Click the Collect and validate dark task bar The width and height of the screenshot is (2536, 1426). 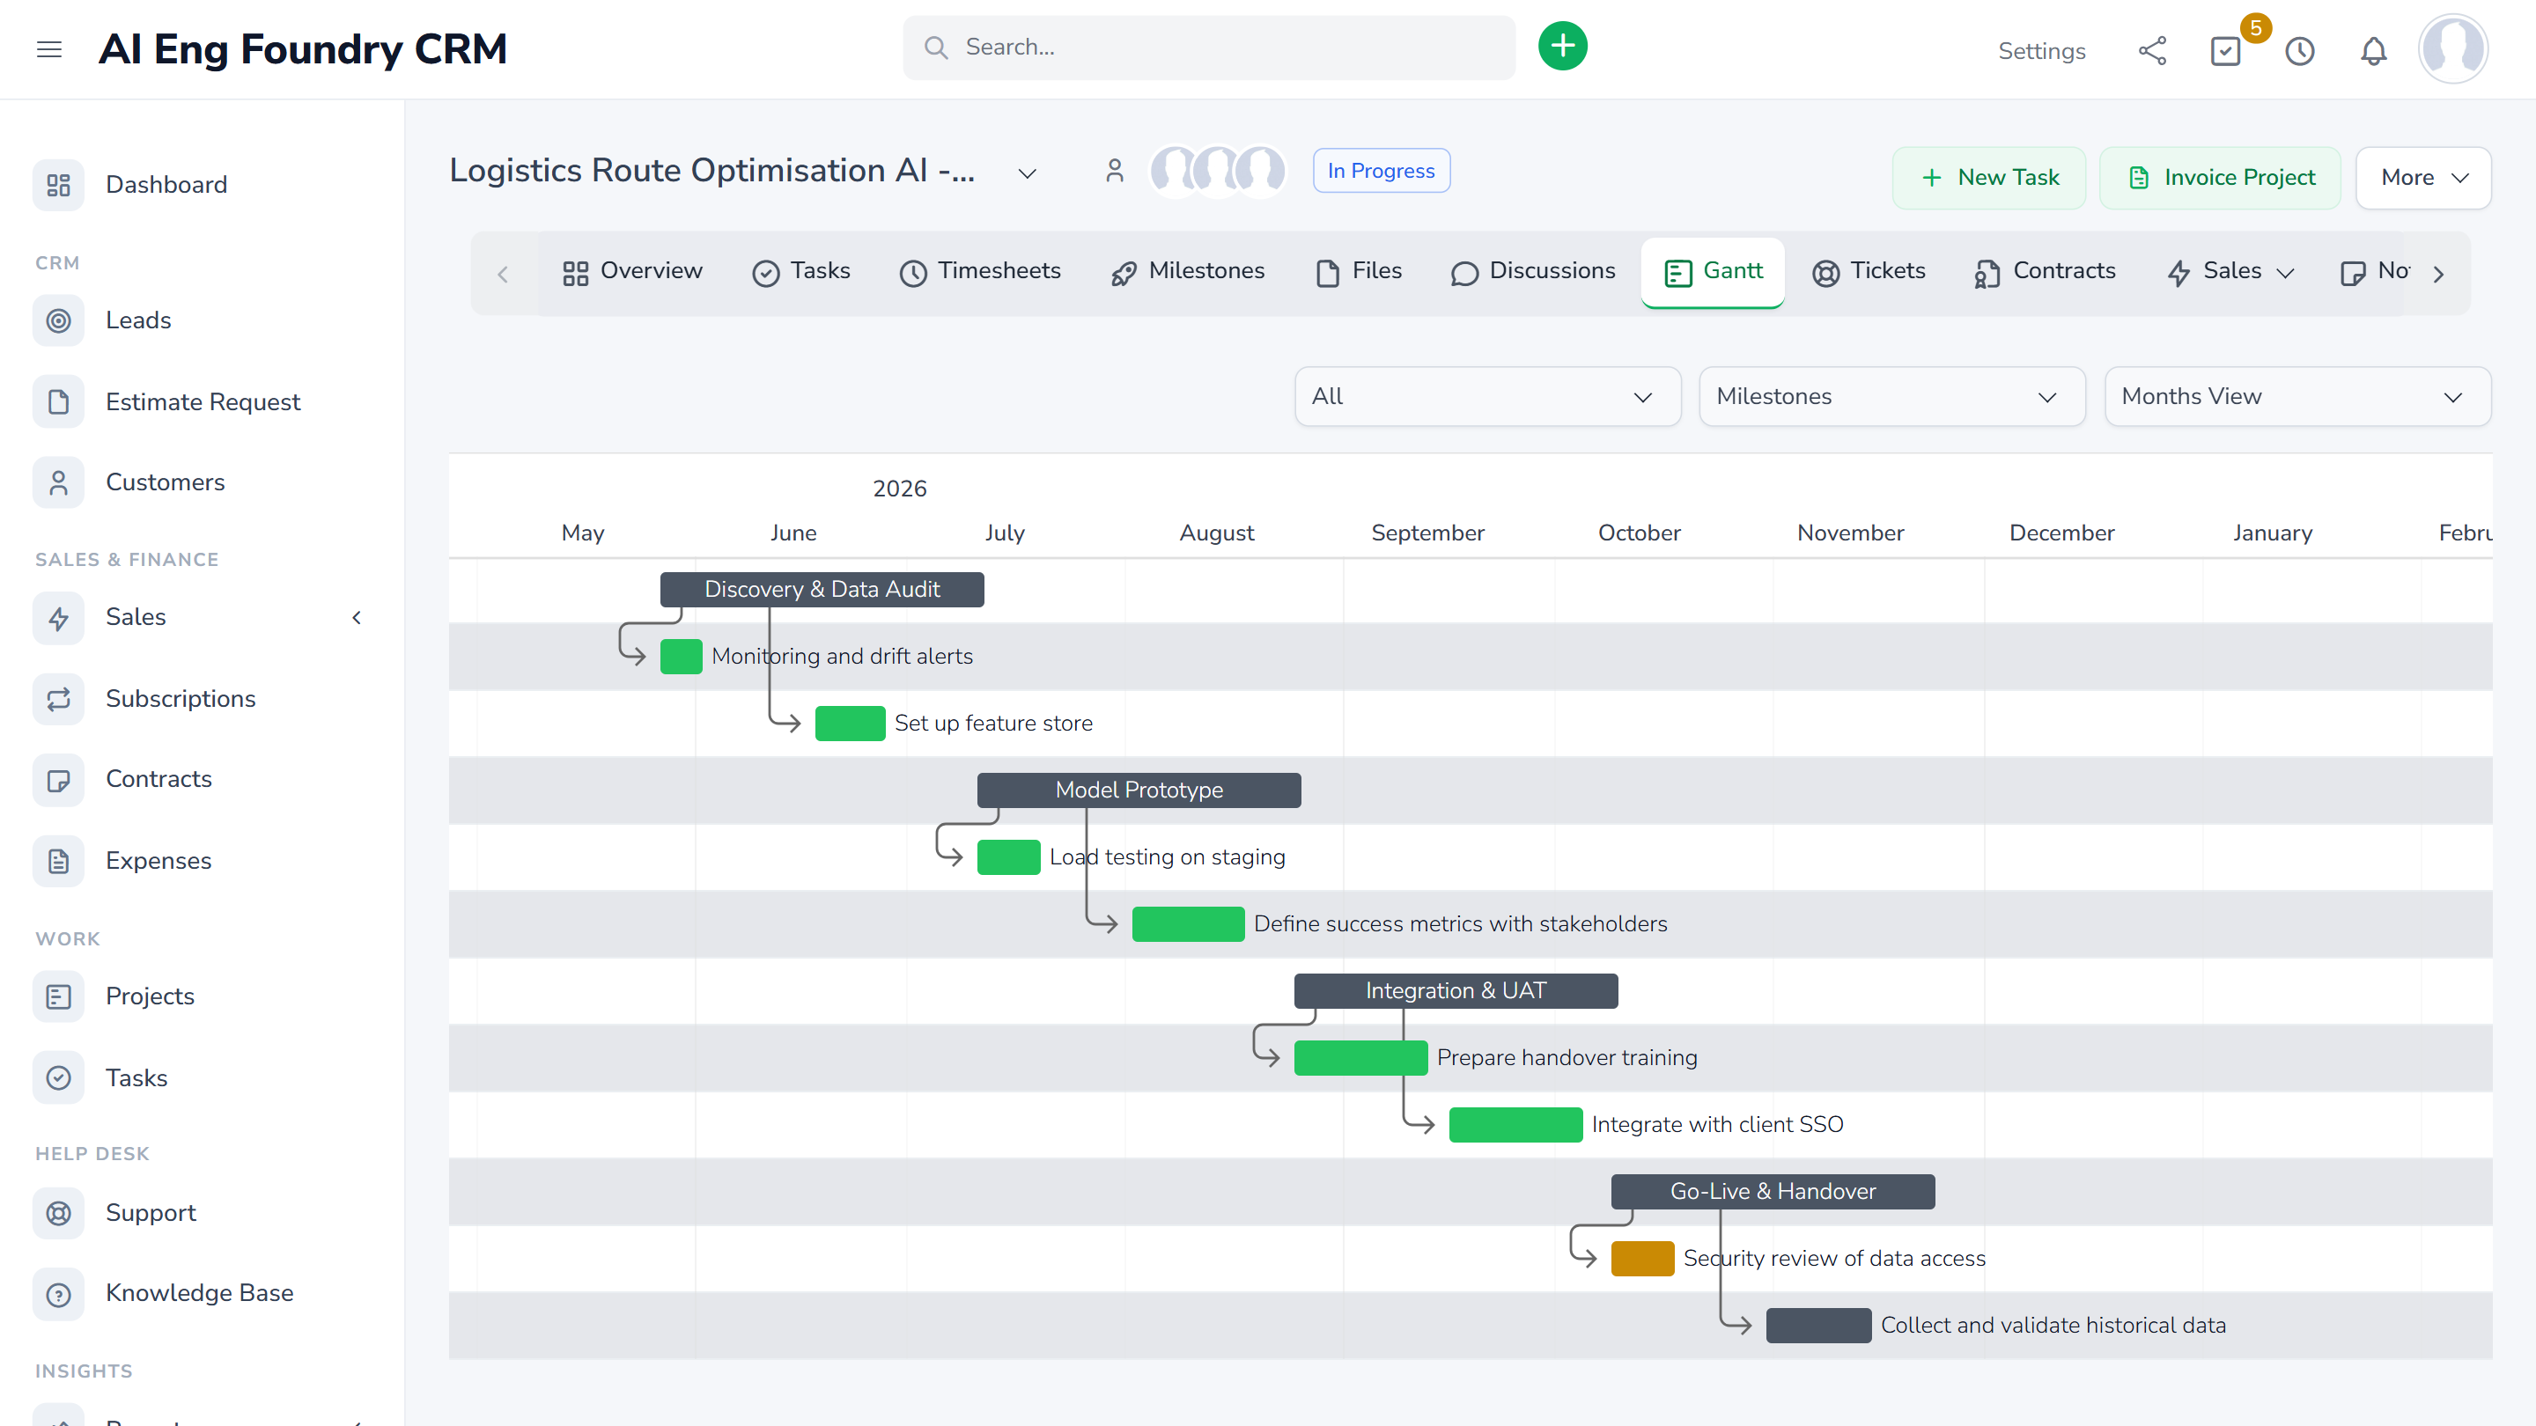(1817, 1326)
